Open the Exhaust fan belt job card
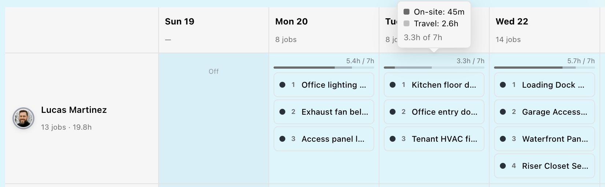The width and height of the screenshot is (605, 187). (x=324, y=112)
